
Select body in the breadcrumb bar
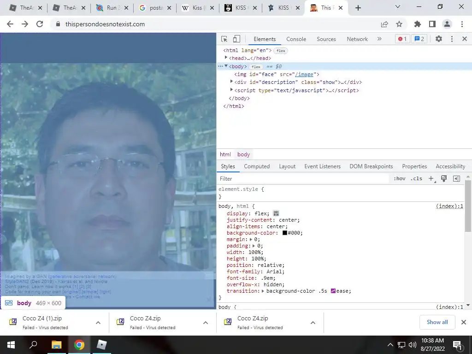click(x=243, y=154)
